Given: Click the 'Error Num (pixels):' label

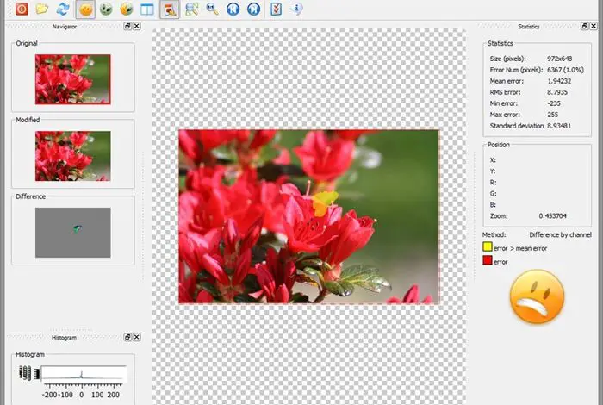Looking at the screenshot, I should pyautogui.click(x=516, y=70).
